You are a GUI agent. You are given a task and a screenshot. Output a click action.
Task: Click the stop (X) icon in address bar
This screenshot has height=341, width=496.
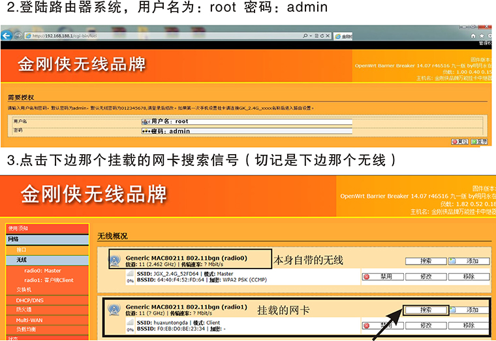(328, 36)
